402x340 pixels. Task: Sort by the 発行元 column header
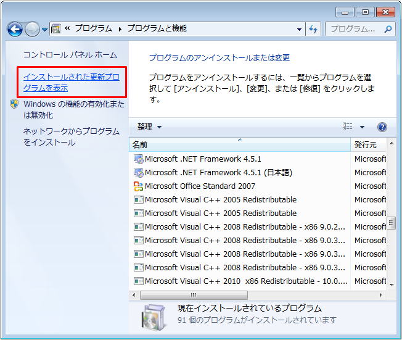[x=369, y=145]
